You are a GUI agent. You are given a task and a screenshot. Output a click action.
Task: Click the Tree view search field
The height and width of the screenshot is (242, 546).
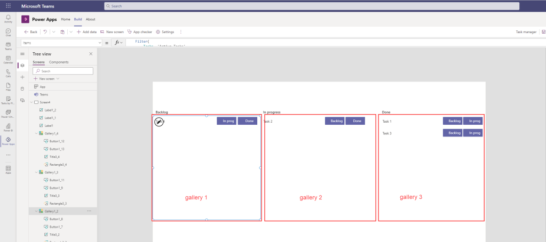click(63, 71)
